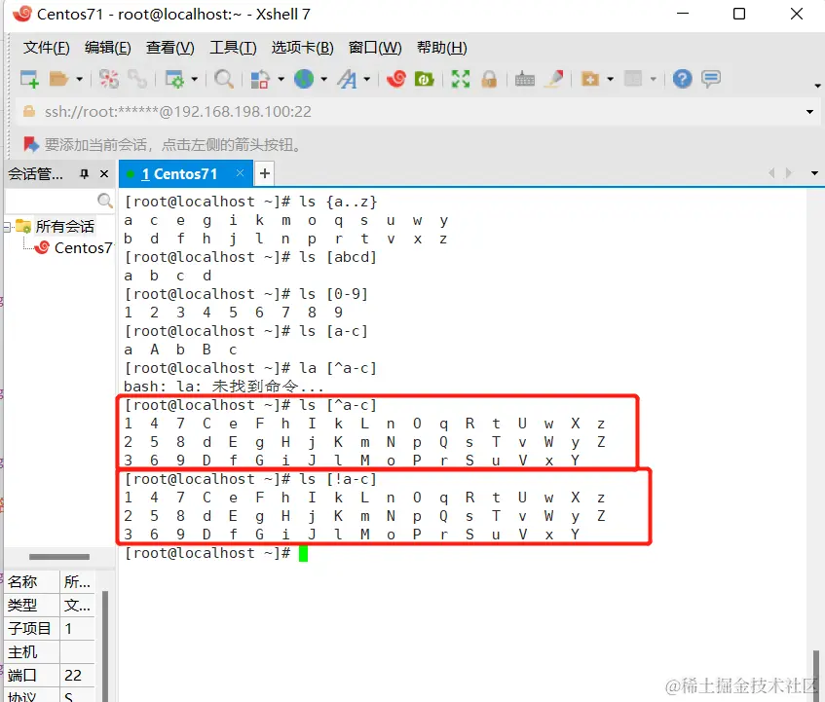
Task: Expand the Font dropdown arrow
Action: point(367,80)
